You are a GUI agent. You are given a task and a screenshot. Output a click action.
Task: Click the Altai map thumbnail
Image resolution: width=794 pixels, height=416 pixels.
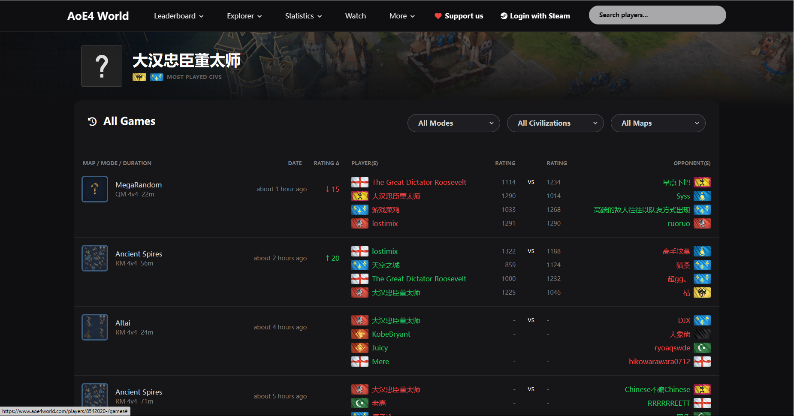click(95, 327)
